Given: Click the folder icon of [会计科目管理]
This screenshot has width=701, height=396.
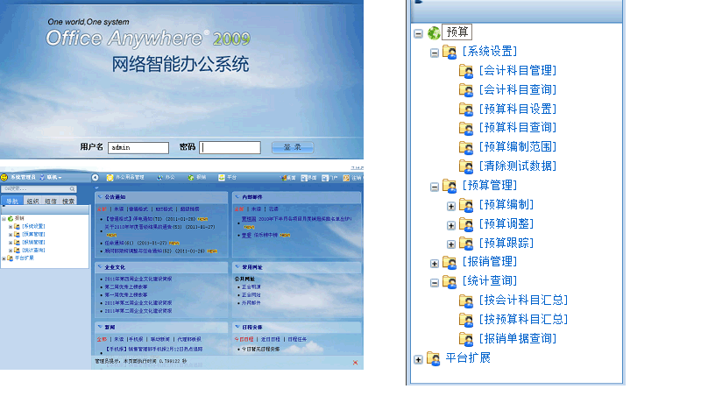Looking at the screenshot, I should point(466,71).
